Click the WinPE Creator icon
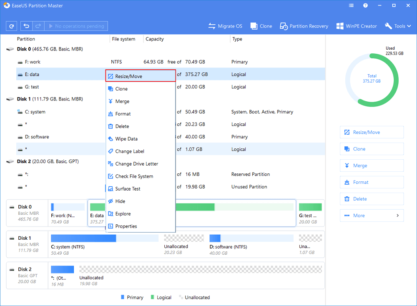The image size is (417, 306). coord(339,26)
